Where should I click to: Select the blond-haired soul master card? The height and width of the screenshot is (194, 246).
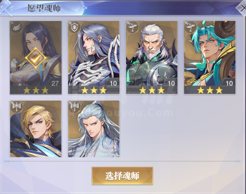[36, 129]
